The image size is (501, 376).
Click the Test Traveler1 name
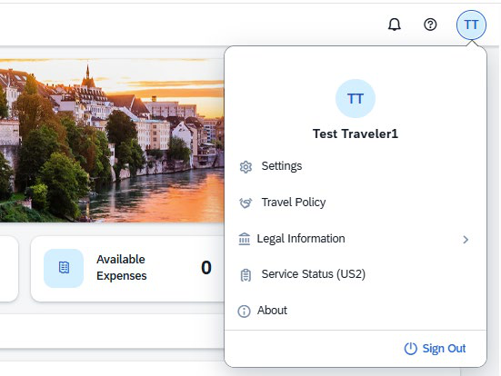tap(356, 134)
